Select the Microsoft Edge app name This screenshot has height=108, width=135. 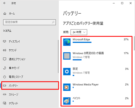coord(81,40)
